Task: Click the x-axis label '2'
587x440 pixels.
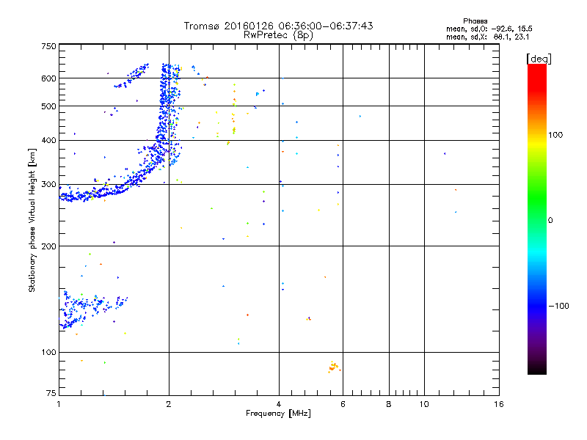Action: tap(169, 404)
